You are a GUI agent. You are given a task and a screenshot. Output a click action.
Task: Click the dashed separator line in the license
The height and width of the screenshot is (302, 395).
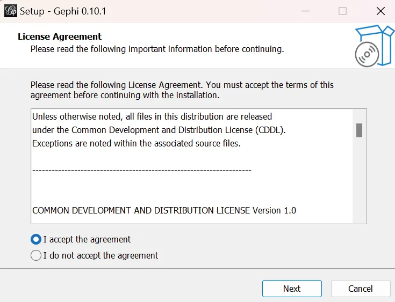click(x=142, y=170)
